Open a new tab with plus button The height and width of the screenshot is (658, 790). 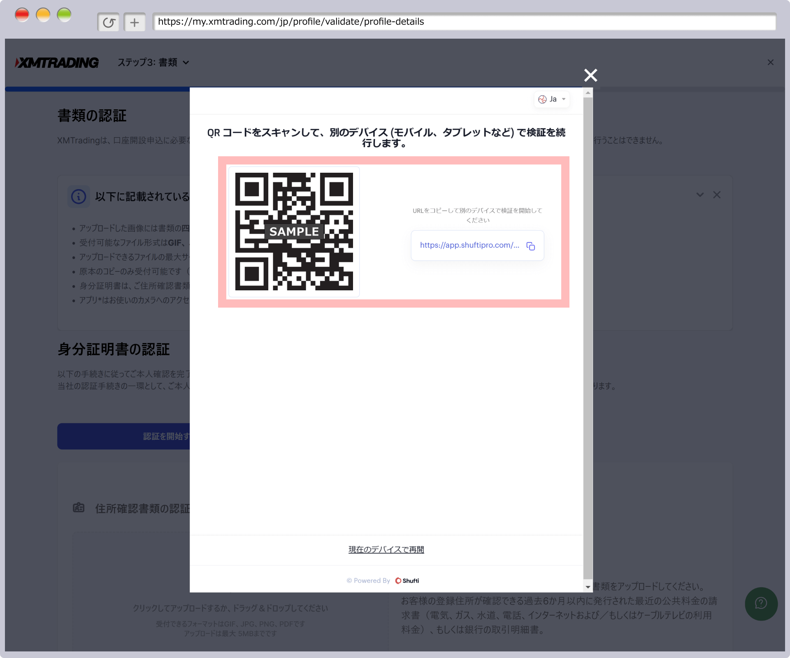[135, 22]
